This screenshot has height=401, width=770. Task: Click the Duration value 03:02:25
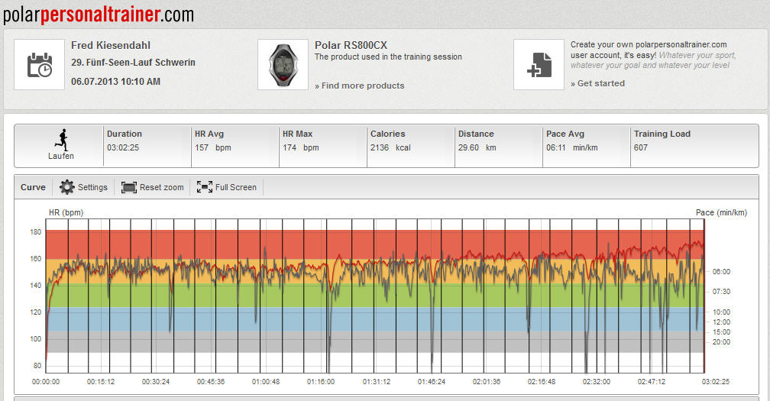click(123, 147)
